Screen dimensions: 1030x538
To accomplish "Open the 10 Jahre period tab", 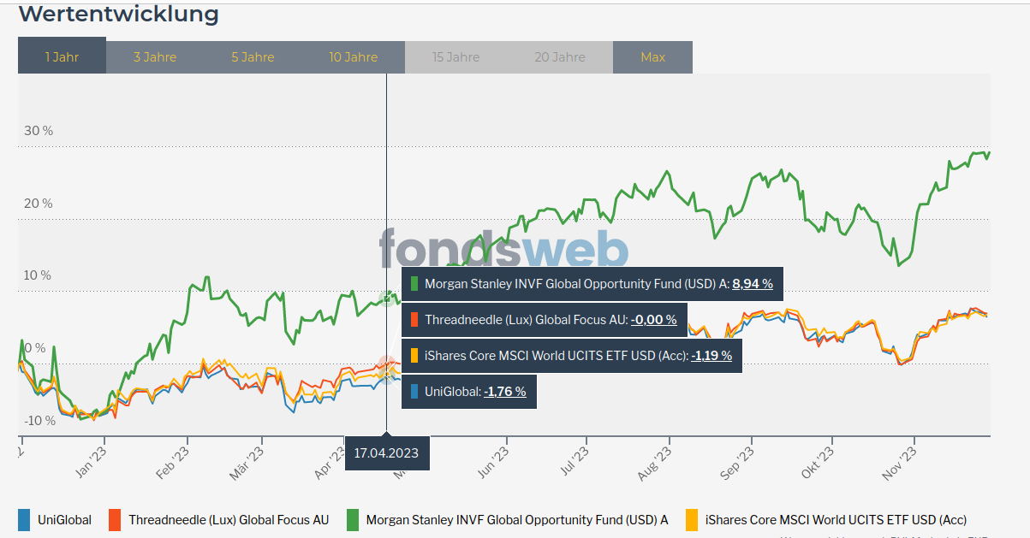I will pyautogui.click(x=353, y=57).
